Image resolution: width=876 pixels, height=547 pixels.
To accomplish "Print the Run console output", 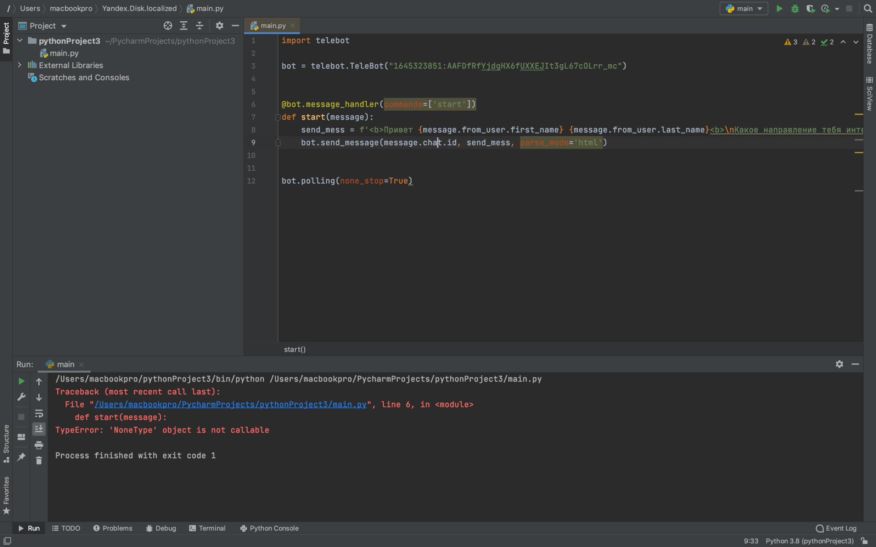I will pyautogui.click(x=39, y=445).
